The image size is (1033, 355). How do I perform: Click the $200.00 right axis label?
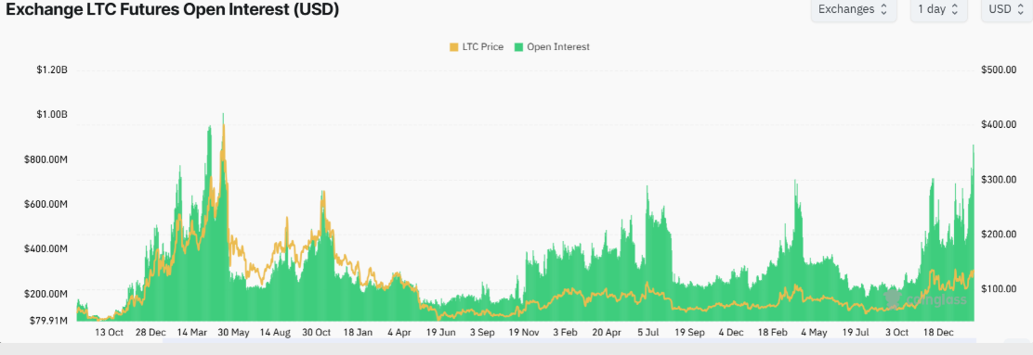point(998,234)
